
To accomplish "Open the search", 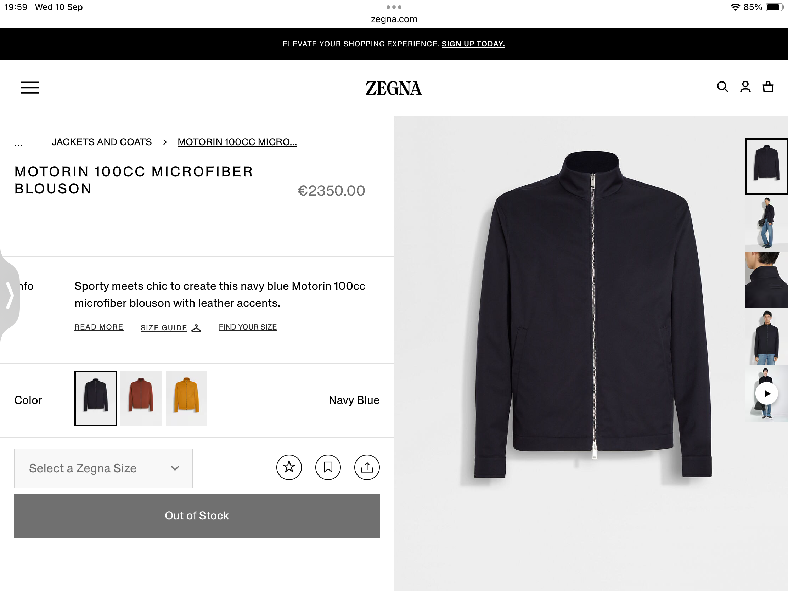I will tap(722, 86).
